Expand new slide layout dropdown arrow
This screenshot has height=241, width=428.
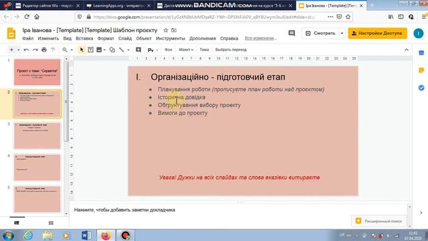pyautogui.click(x=18, y=50)
